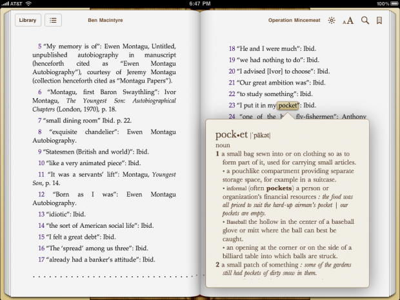The height and width of the screenshot is (300, 400).
Task: Open the table of contents list icon
Action: pyautogui.click(x=52, y=20)
